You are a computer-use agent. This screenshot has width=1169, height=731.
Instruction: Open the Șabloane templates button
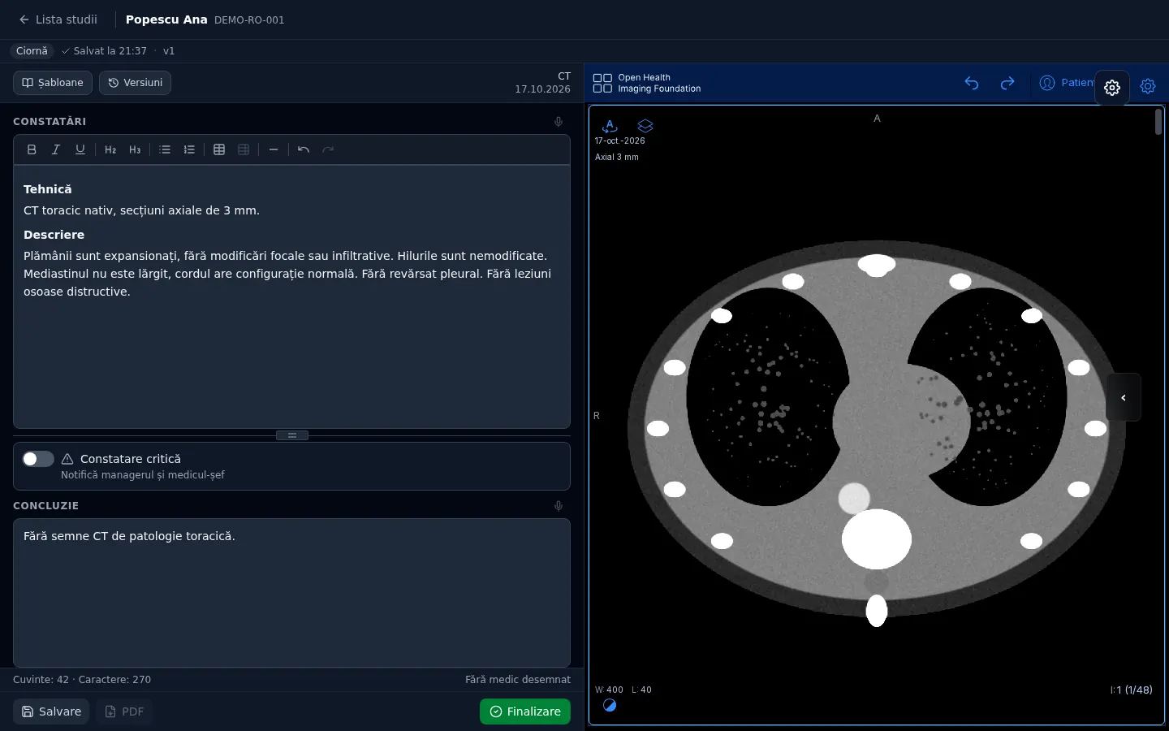pos(53,83)
